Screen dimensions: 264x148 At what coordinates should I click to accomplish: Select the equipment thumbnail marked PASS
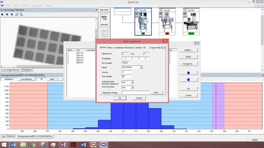pyautogui.click(x=191, y=22)
